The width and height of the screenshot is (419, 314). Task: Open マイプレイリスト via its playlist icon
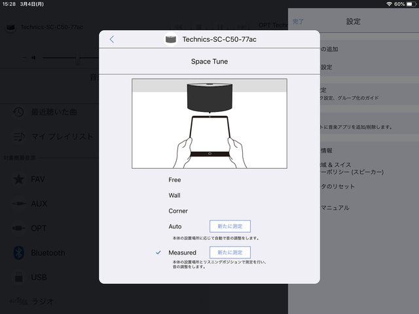[19, 137]
